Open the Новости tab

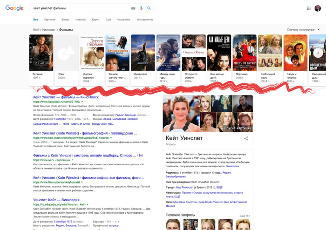[x=81, y=20]
